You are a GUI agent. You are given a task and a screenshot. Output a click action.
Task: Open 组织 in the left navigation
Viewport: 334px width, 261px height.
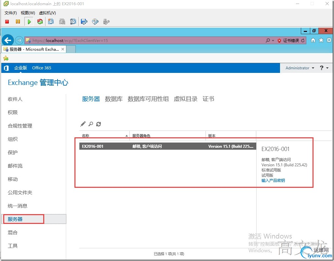pyautogui.click(x=13, y=139)
